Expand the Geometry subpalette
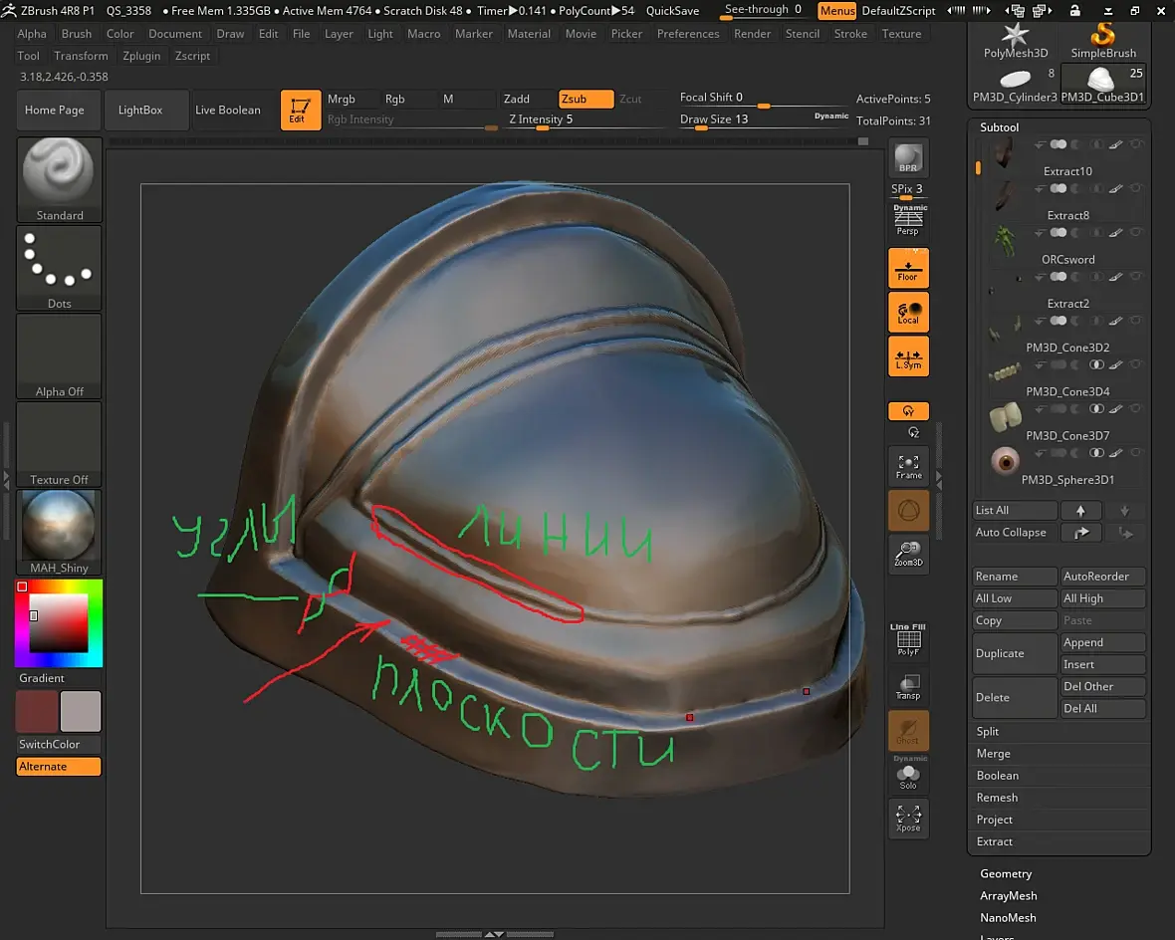The height and width of the screenshot is (940, 1175). click(1006, 873)
